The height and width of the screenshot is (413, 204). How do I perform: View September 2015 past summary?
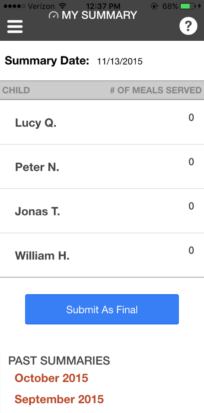click(59, 399)
